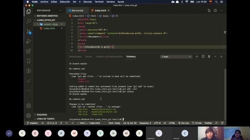Viewport: 250px width, 140px height.
Task: Expand EDITORES ABIERTOS section
Action: tap(47, 16)
